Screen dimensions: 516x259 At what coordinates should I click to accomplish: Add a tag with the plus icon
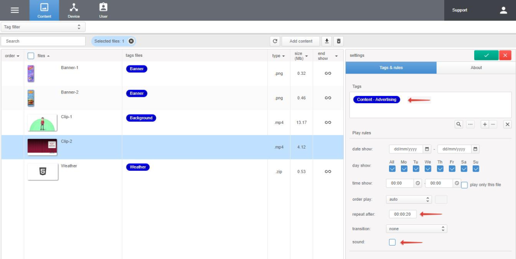tap(485, 124)
